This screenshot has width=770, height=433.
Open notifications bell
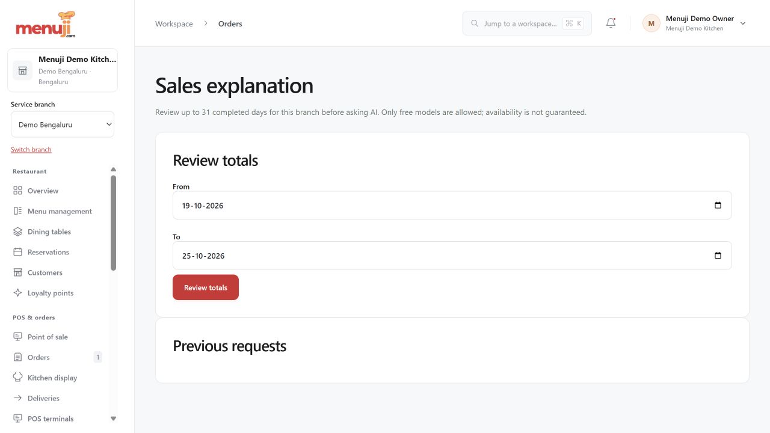(x=611, y=23)
